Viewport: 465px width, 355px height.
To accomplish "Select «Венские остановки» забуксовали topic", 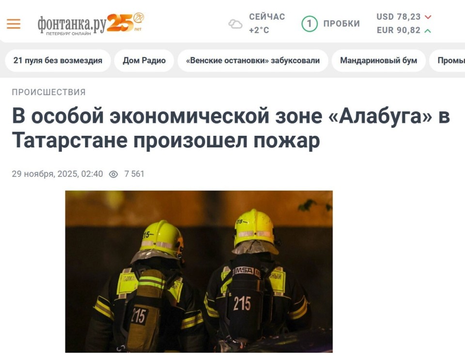I will click(x=253, y=61).
